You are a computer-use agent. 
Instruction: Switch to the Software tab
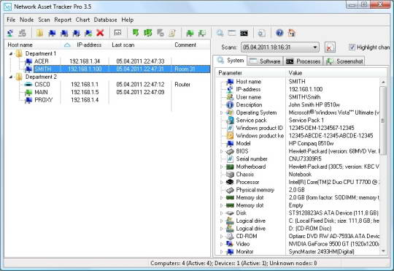click(266, 61)
